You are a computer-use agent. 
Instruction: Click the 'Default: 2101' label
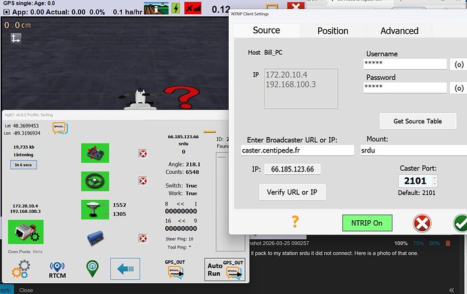(x=417, y=192)
